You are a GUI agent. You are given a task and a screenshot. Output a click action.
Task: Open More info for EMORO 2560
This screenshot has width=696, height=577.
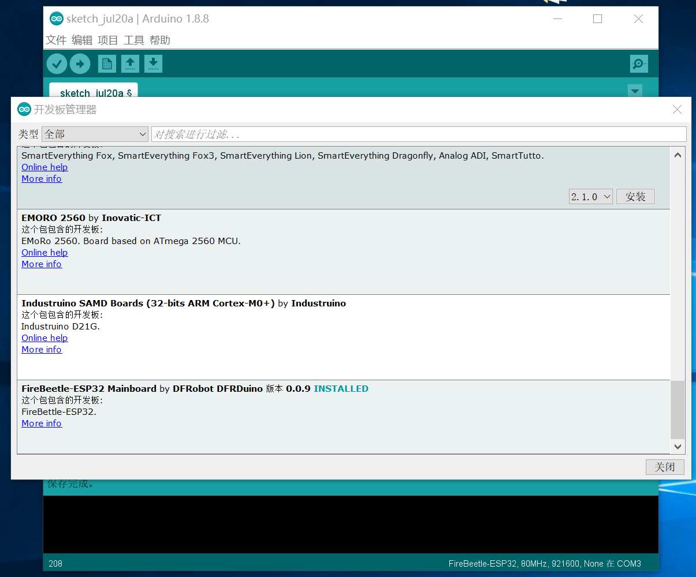pos(42,264)
